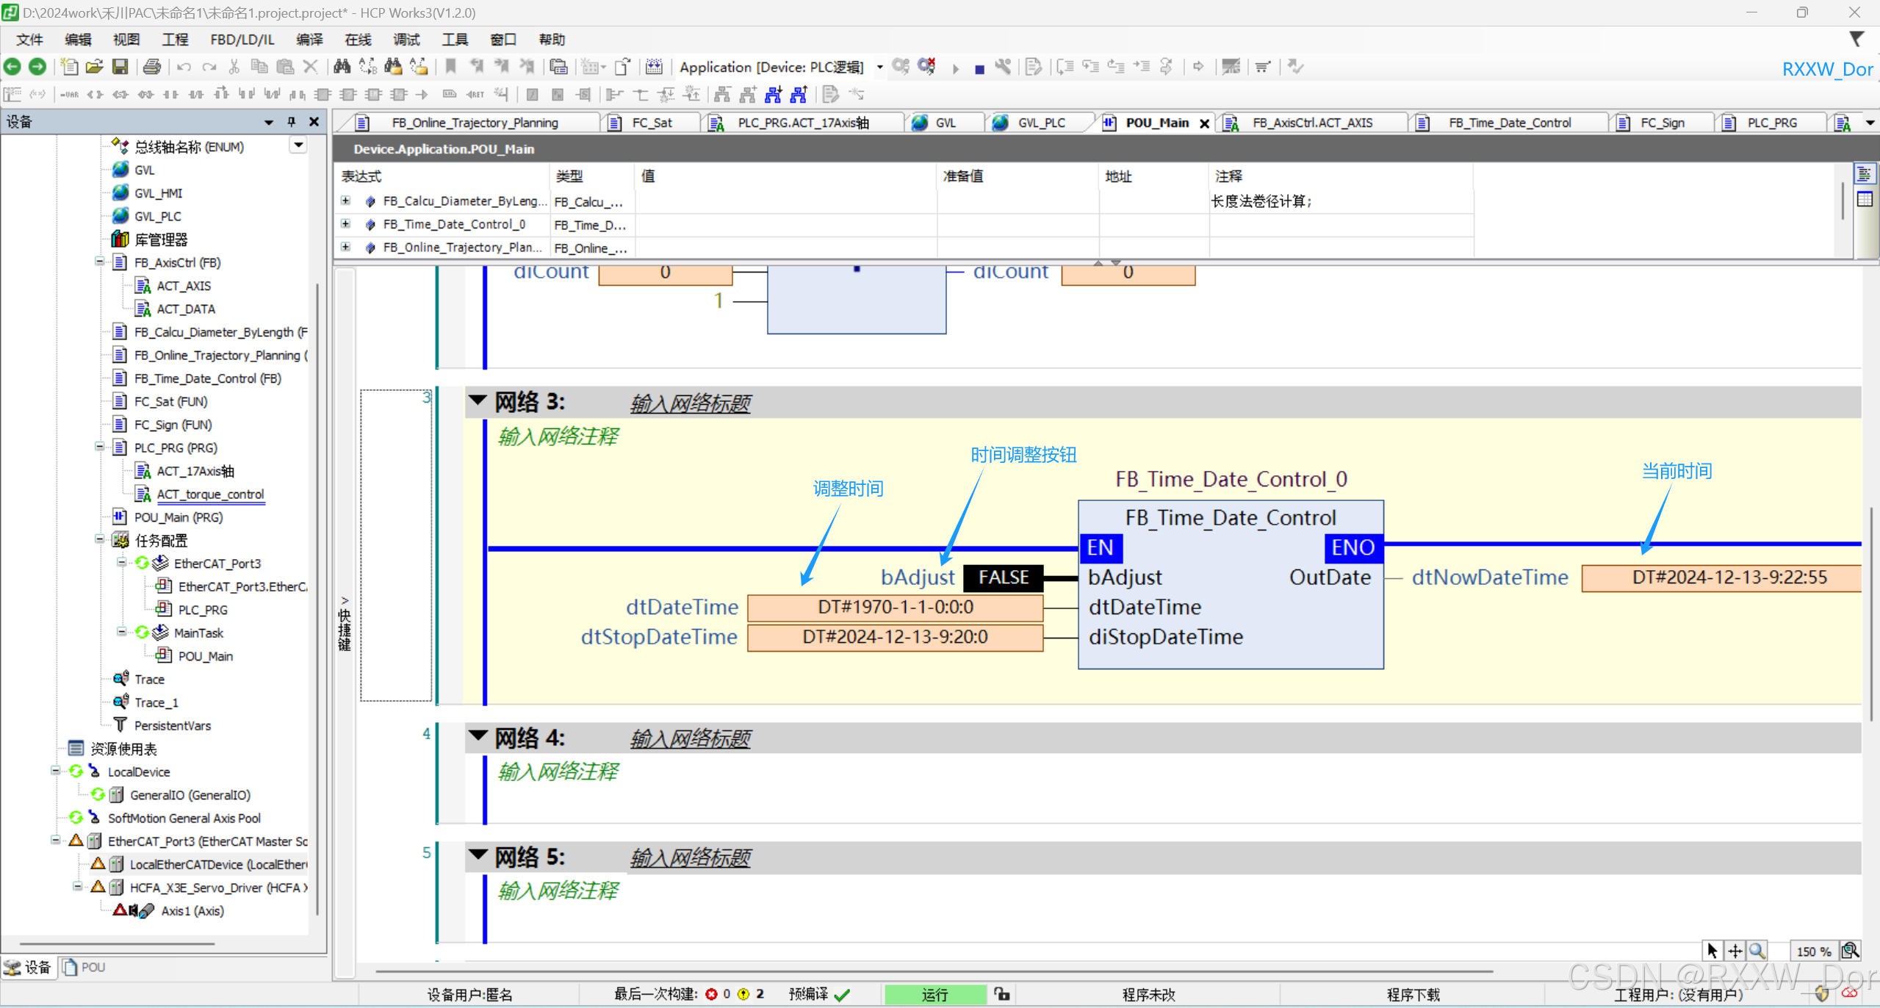
Task: Click the 输入网络标题 link in 网络 4
Action: (689, 738)
